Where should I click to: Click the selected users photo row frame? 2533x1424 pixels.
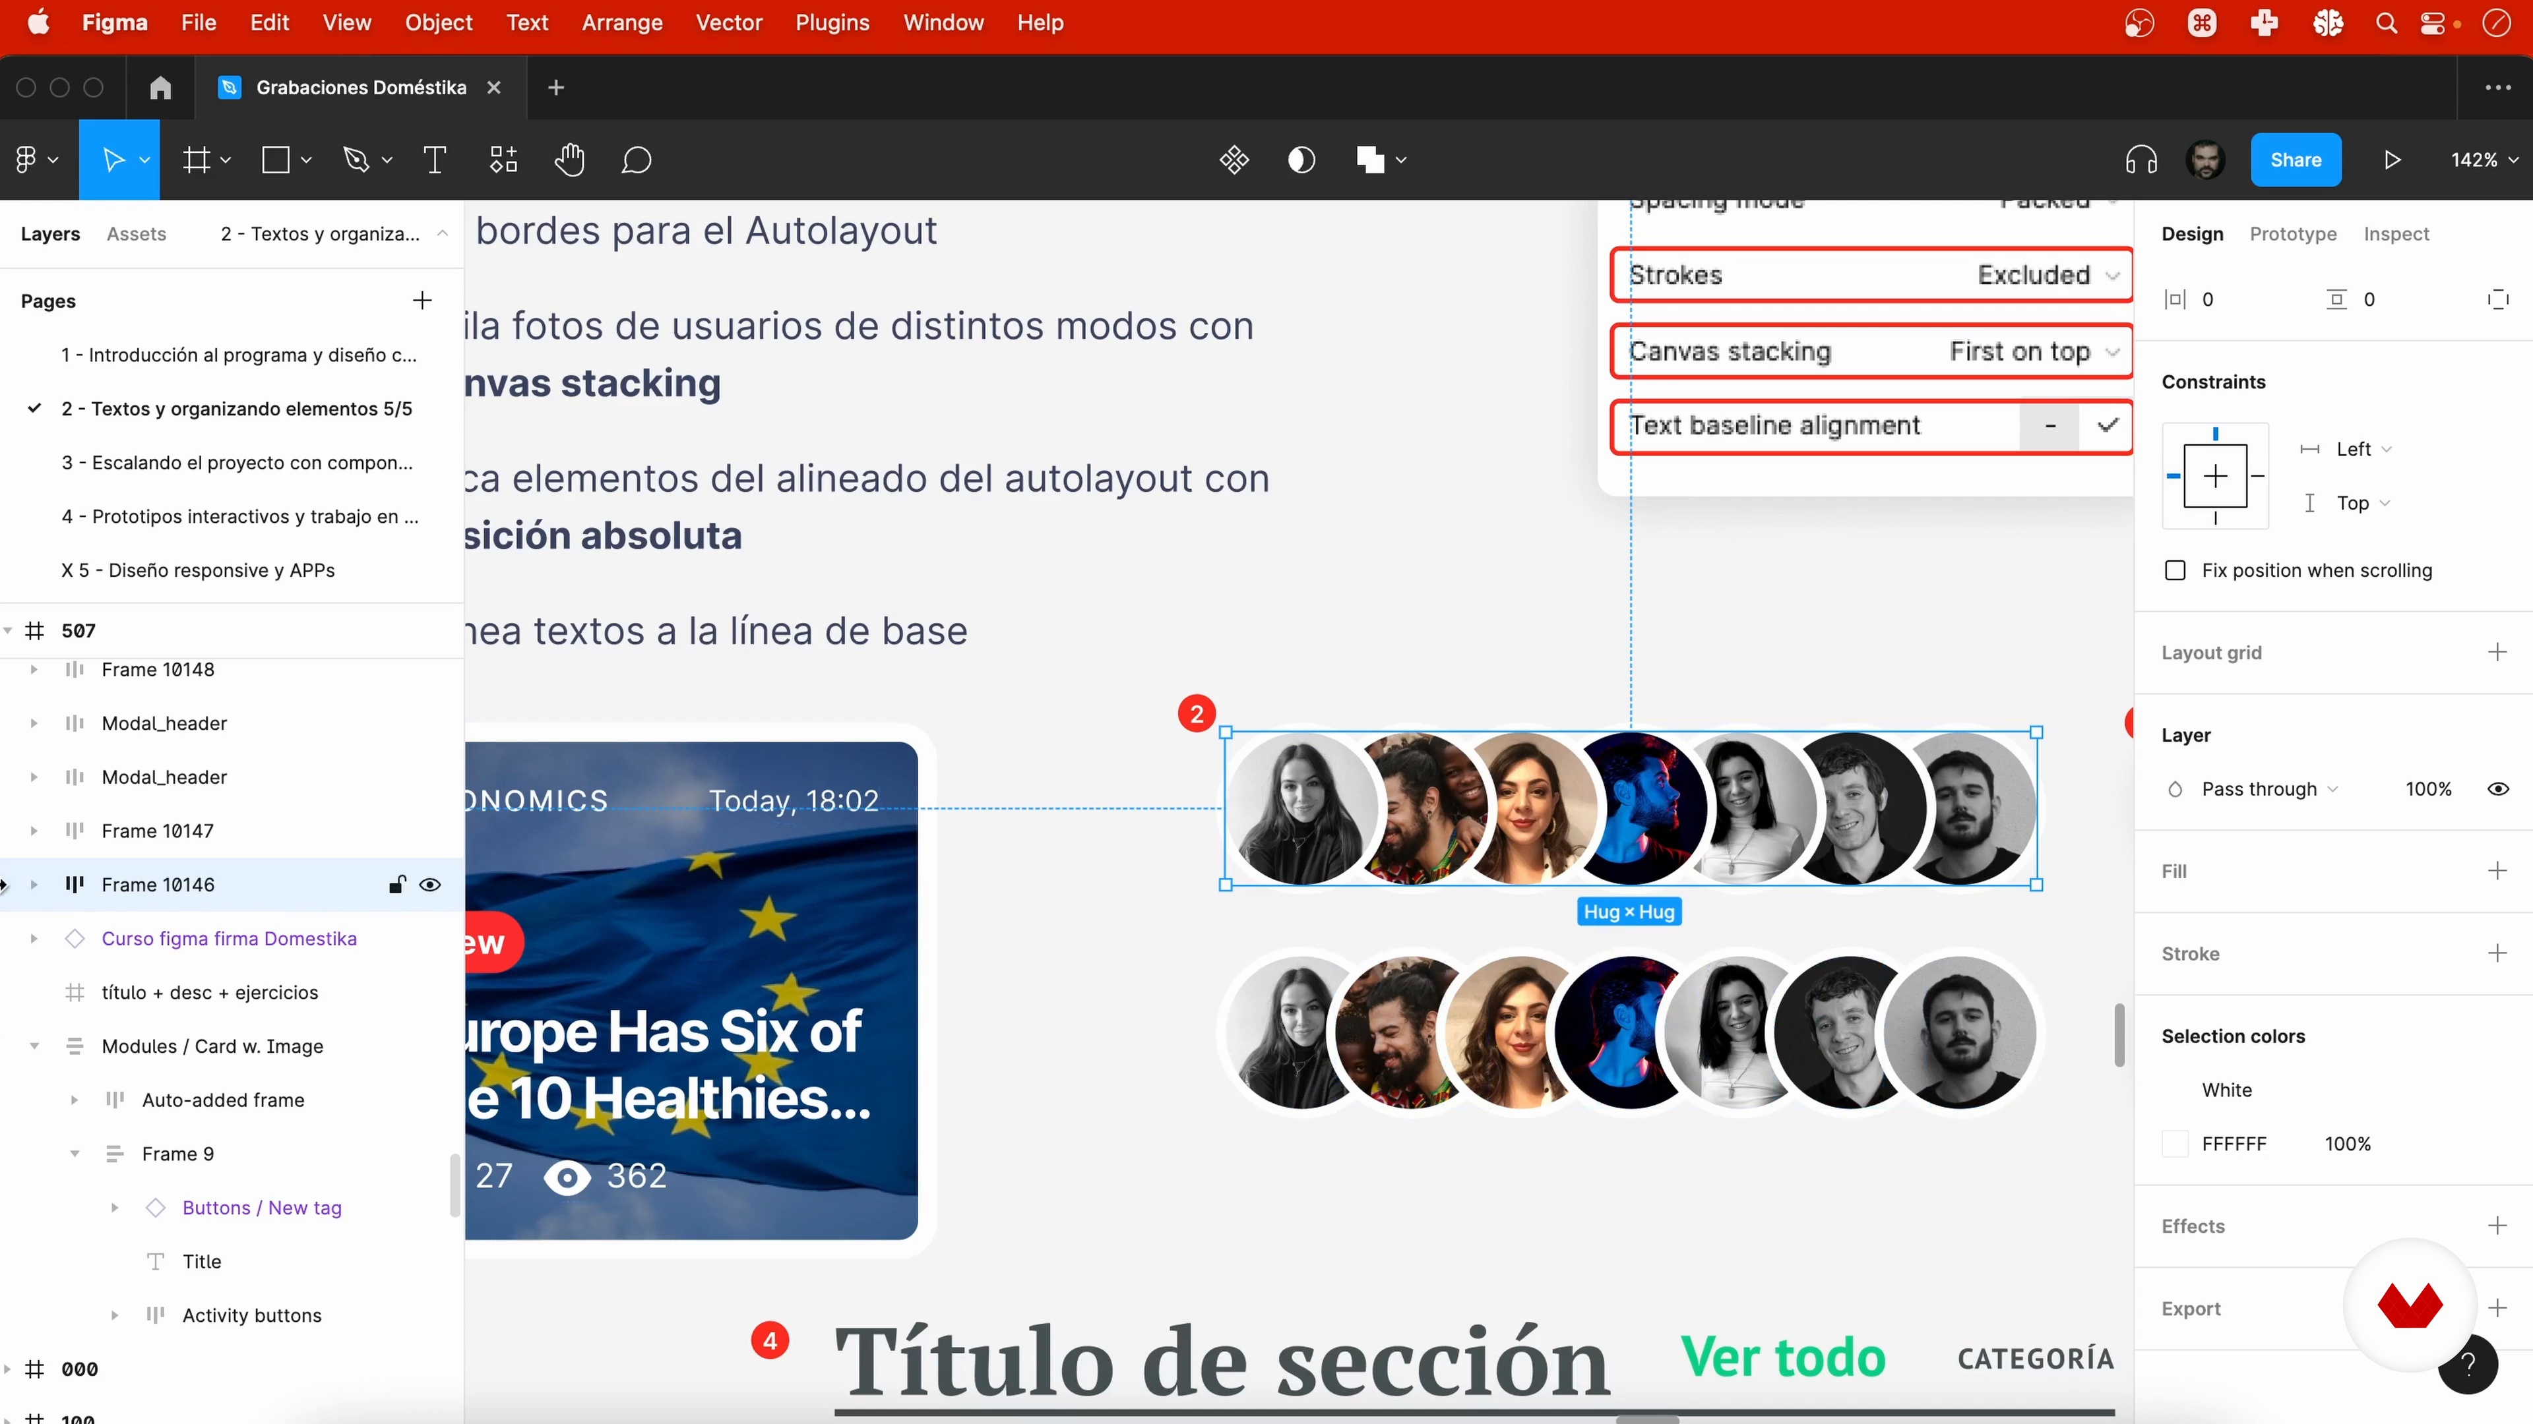tap(1631, 808)
